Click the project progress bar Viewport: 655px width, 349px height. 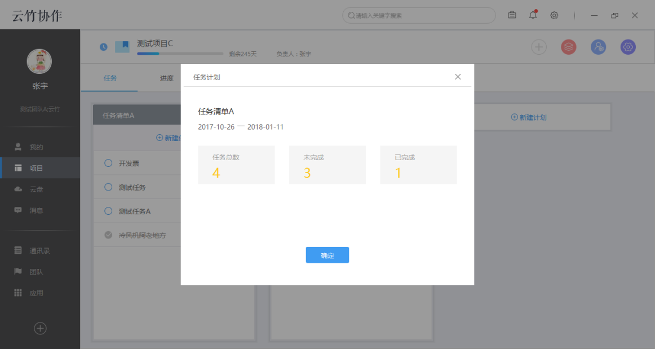[x=180, y=54]
